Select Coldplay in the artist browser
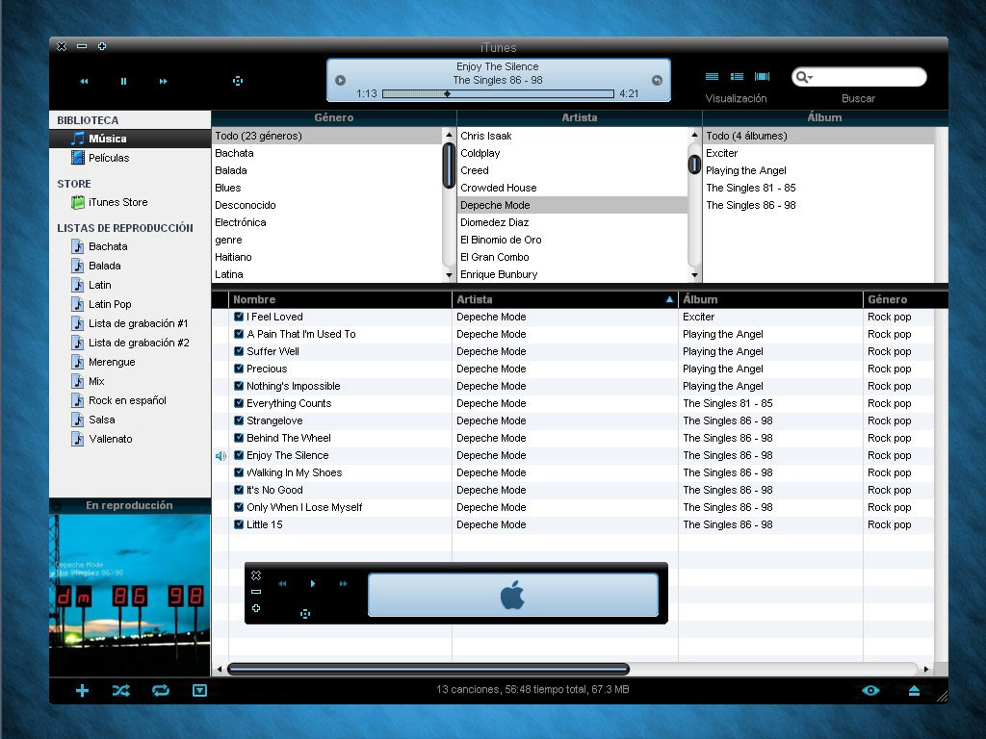Image resolution: width=986 pixels, height=739 pixels. [x=573, y=153]
